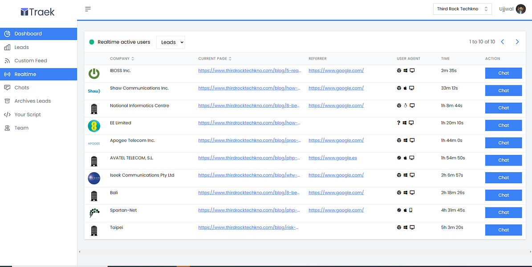The height and width of the screenshot is (267, 532).
Task: Click the Dashboard pie chart icon
Action: click(x=7, y=33)
